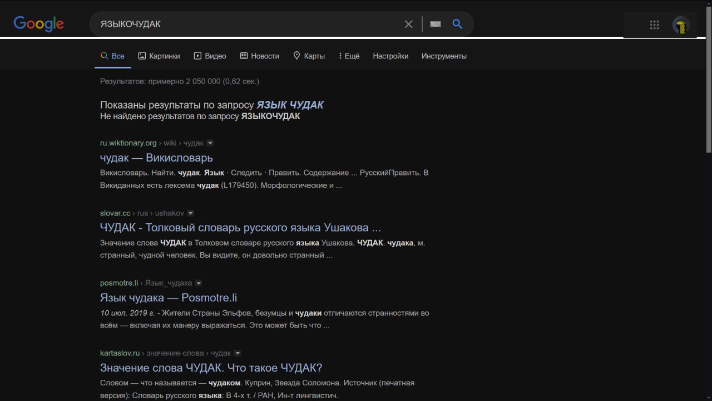Click the Google logo
The width and height of the screenshot is (712, 401).
point(38,24)
